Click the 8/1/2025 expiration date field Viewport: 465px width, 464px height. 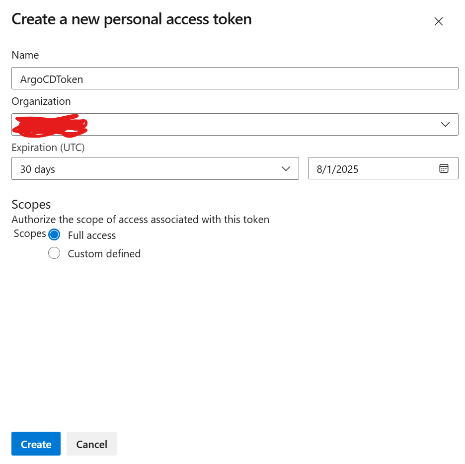pos(383,168)
